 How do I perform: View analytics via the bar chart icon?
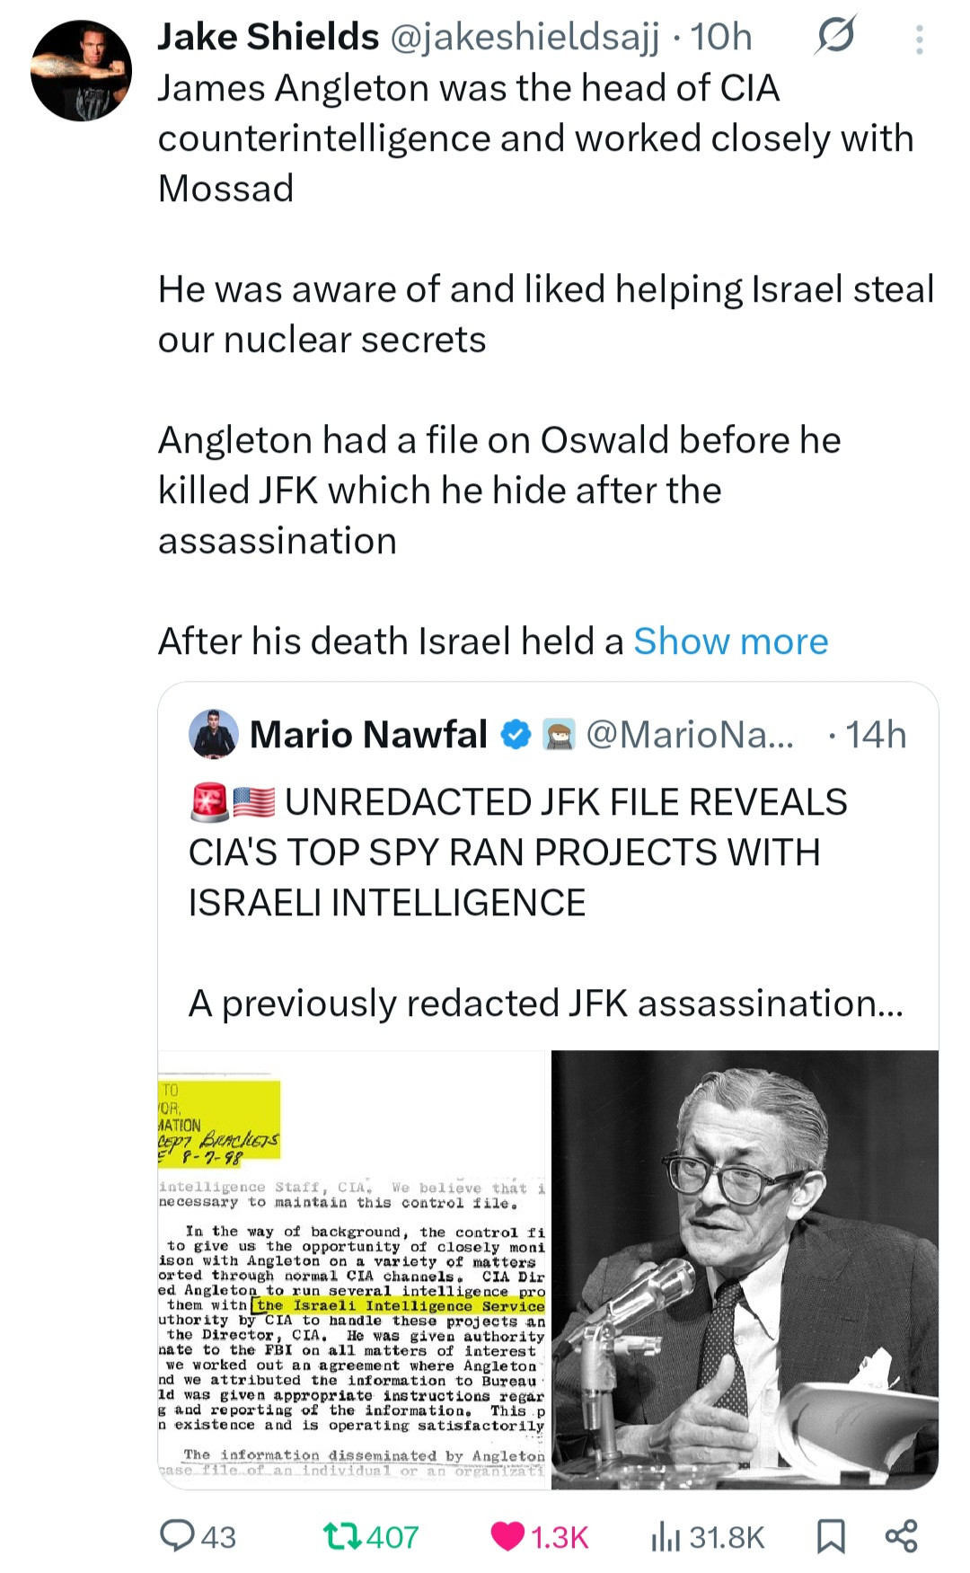666,1536
